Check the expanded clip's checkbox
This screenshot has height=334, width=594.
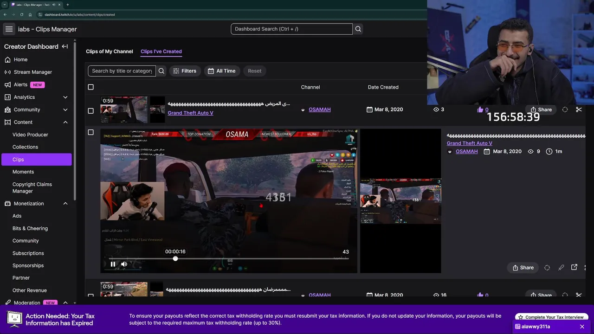point(90,132)
